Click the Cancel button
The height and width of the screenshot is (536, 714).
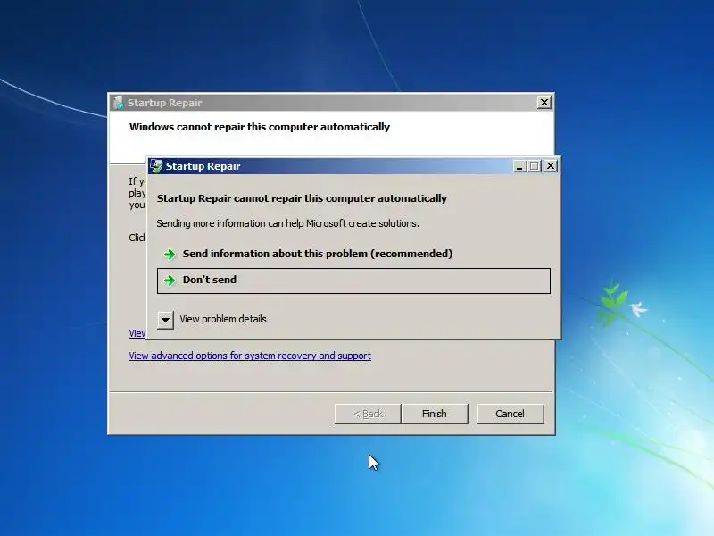click(511, 414)
